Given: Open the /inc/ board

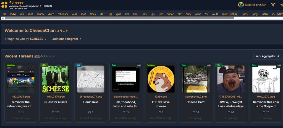Looking at the screenshot, I should coord(136,14).
